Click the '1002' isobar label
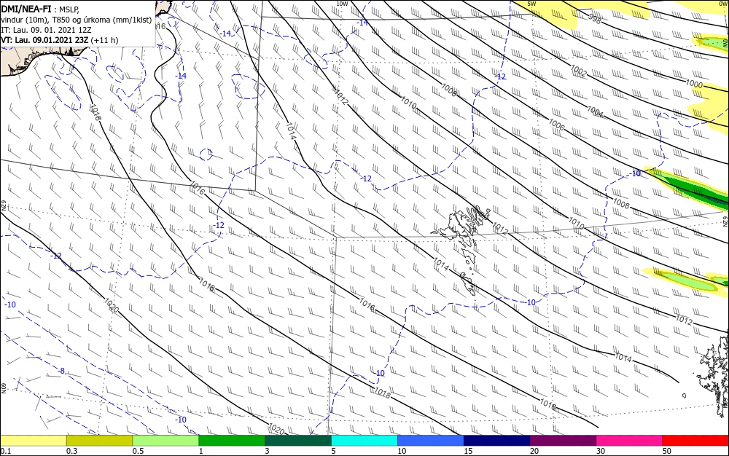The width and height of the screenshot is (729, 456). pyautogui.click(x=579, y=71)
